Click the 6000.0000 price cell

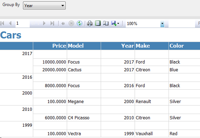pyautogui.click(x=50, y=118)
